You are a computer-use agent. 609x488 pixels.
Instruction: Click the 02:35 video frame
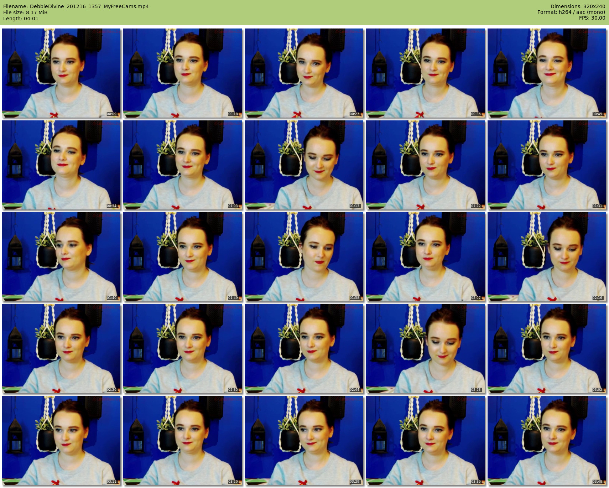[x=183, y=349]
